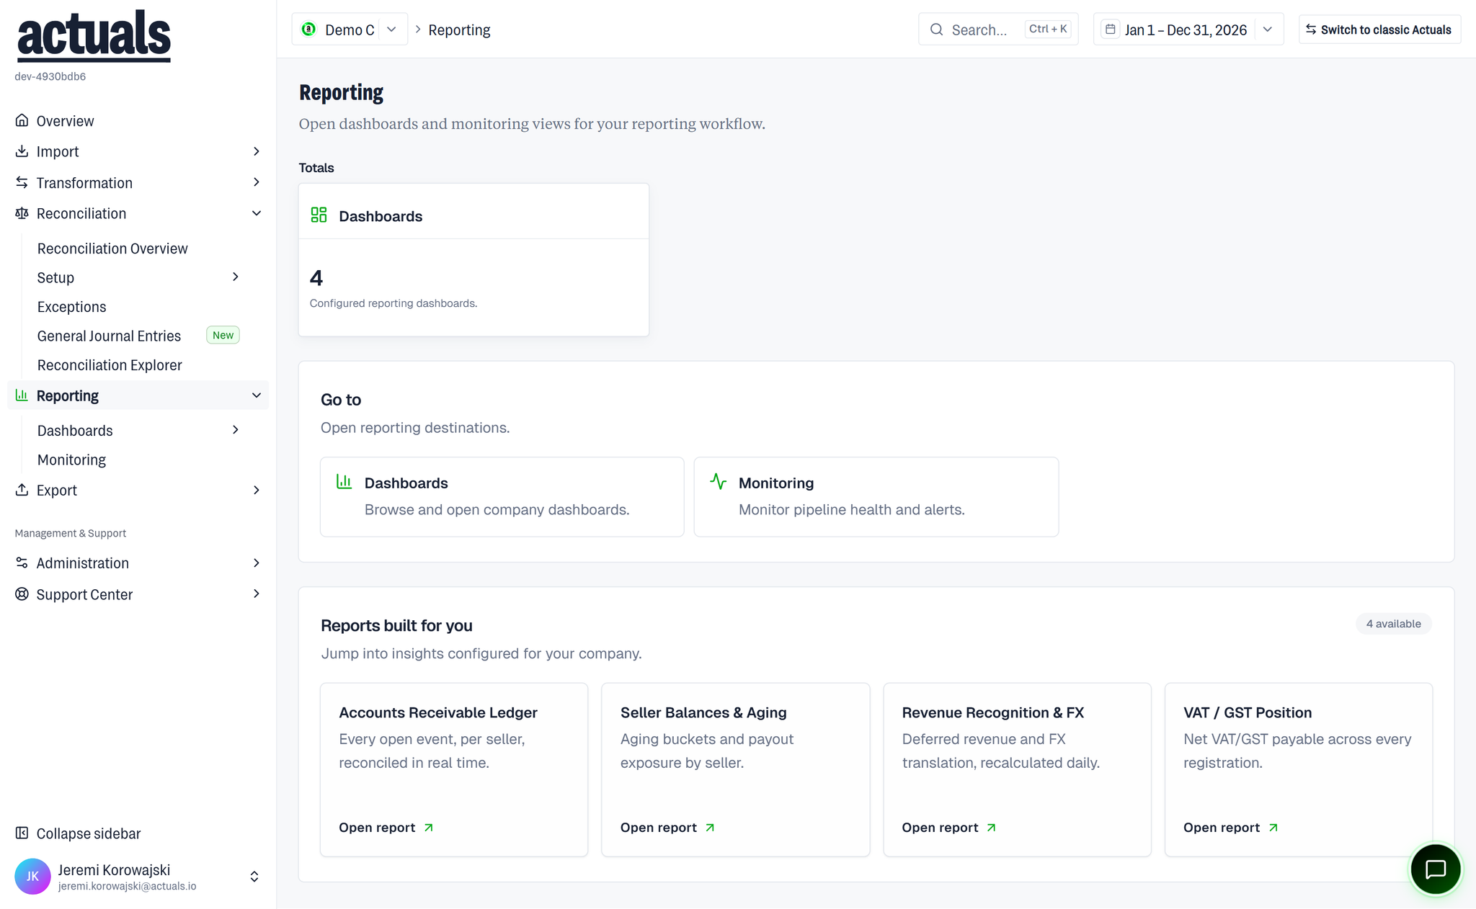Open report for VAT / GST Position
The width and height of the screenshot is (1476, 909).
(1231, 828)
